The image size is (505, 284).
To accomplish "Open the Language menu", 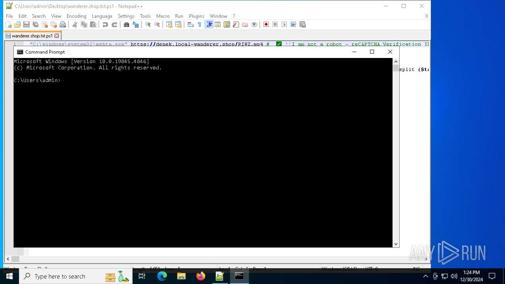I will point(102,16).
